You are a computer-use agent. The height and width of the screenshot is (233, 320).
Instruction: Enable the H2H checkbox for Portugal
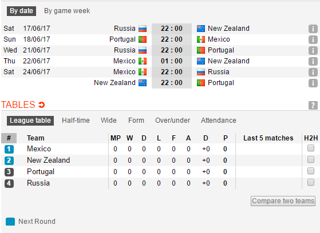click(311, 171)
